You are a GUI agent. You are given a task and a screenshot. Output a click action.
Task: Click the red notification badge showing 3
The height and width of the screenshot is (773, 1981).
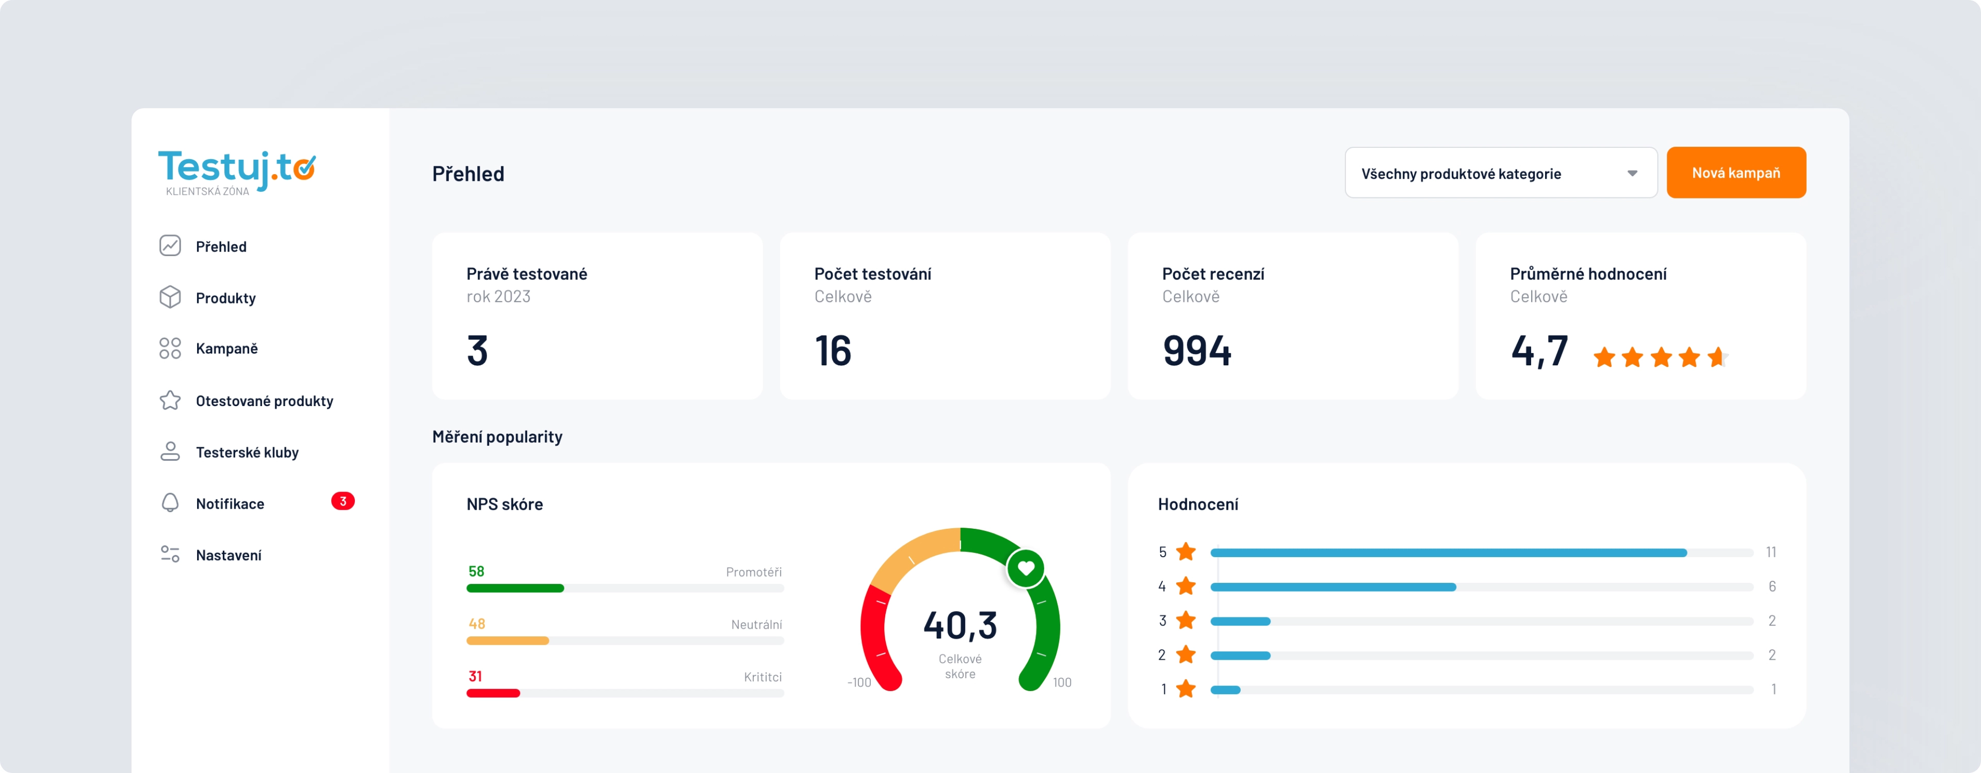343,501
